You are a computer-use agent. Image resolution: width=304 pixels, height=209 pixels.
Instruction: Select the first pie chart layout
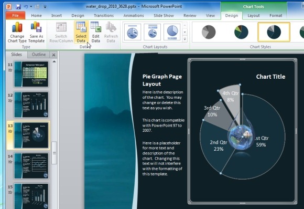coord(133,32)
